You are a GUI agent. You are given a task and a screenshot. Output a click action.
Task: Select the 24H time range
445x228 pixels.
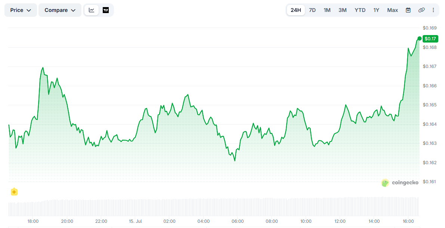click(x=296, y=10)
